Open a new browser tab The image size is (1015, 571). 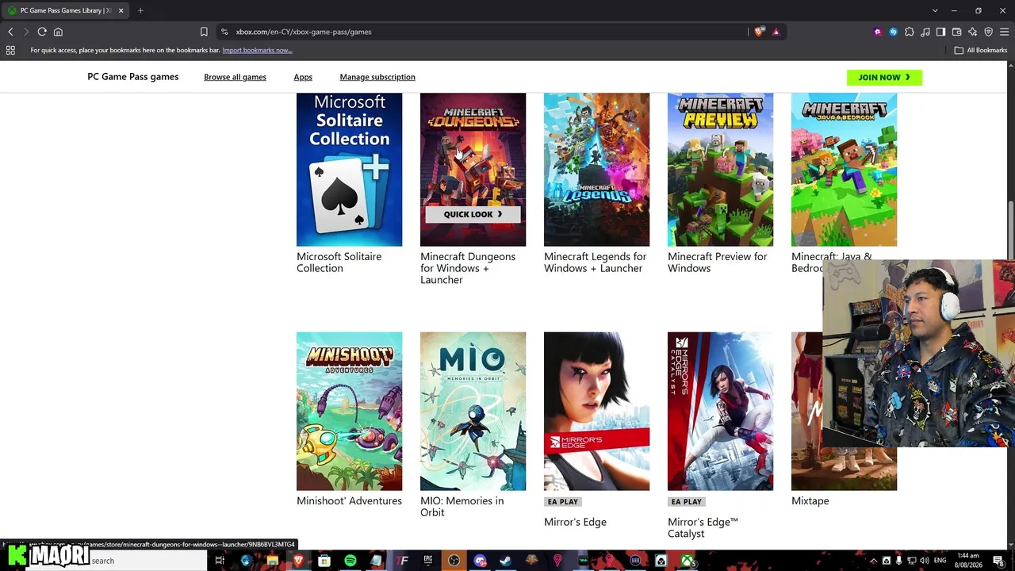pyautogui.click(x=140, y=10)
